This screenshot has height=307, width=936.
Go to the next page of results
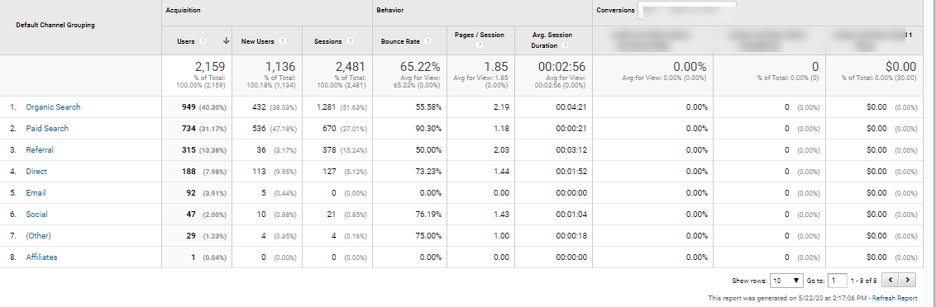coord(908,280)
